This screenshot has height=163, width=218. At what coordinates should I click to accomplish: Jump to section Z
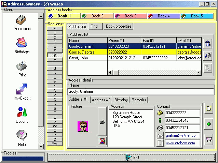click(x=55, y=139)
